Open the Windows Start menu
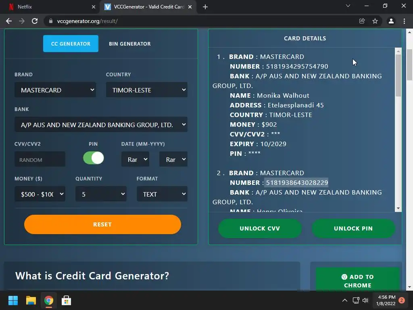 pyautogui.click(x=13, y=300)
